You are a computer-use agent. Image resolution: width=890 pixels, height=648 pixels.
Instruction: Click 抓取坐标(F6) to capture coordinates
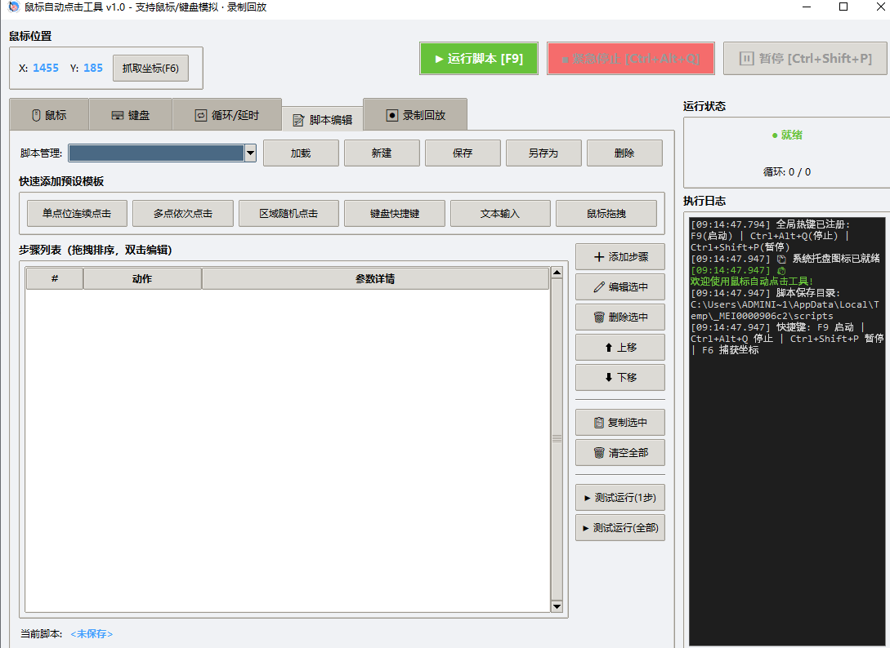(150, 68)
